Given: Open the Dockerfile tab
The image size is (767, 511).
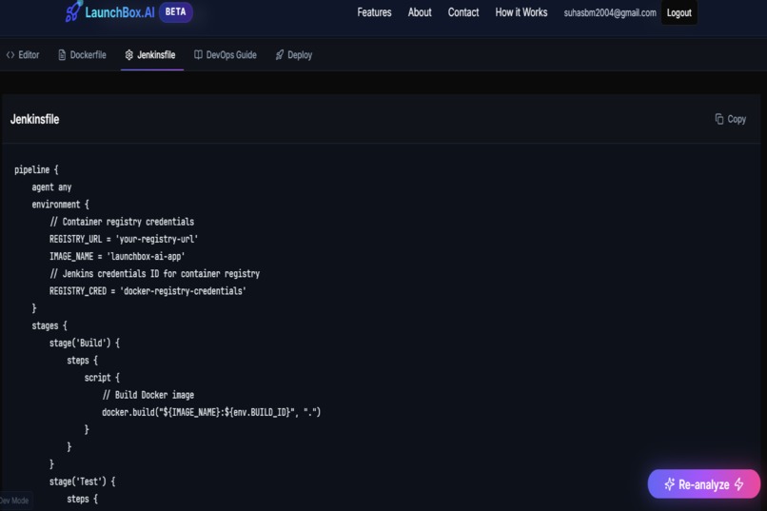Looking at the screenshot, I should click(82, 55).
